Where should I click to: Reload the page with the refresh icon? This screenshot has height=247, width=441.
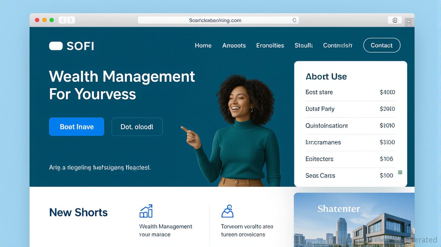coord(294,20)
